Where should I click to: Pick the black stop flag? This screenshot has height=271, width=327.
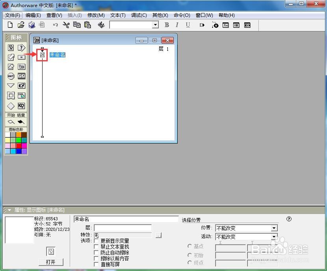tap(21, 122)
